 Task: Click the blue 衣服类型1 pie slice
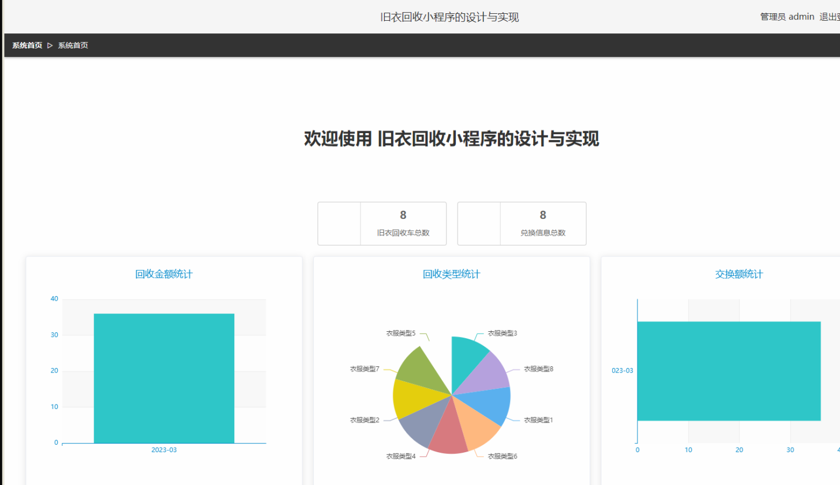pyautogui.click(x=489, y=403)
